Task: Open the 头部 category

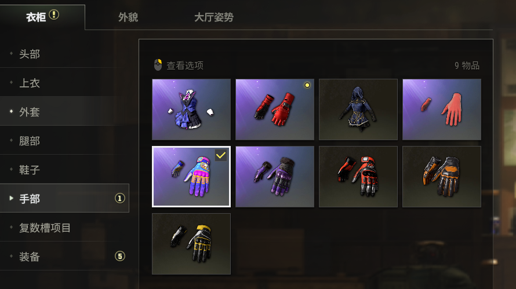Action: click(64, 54)
